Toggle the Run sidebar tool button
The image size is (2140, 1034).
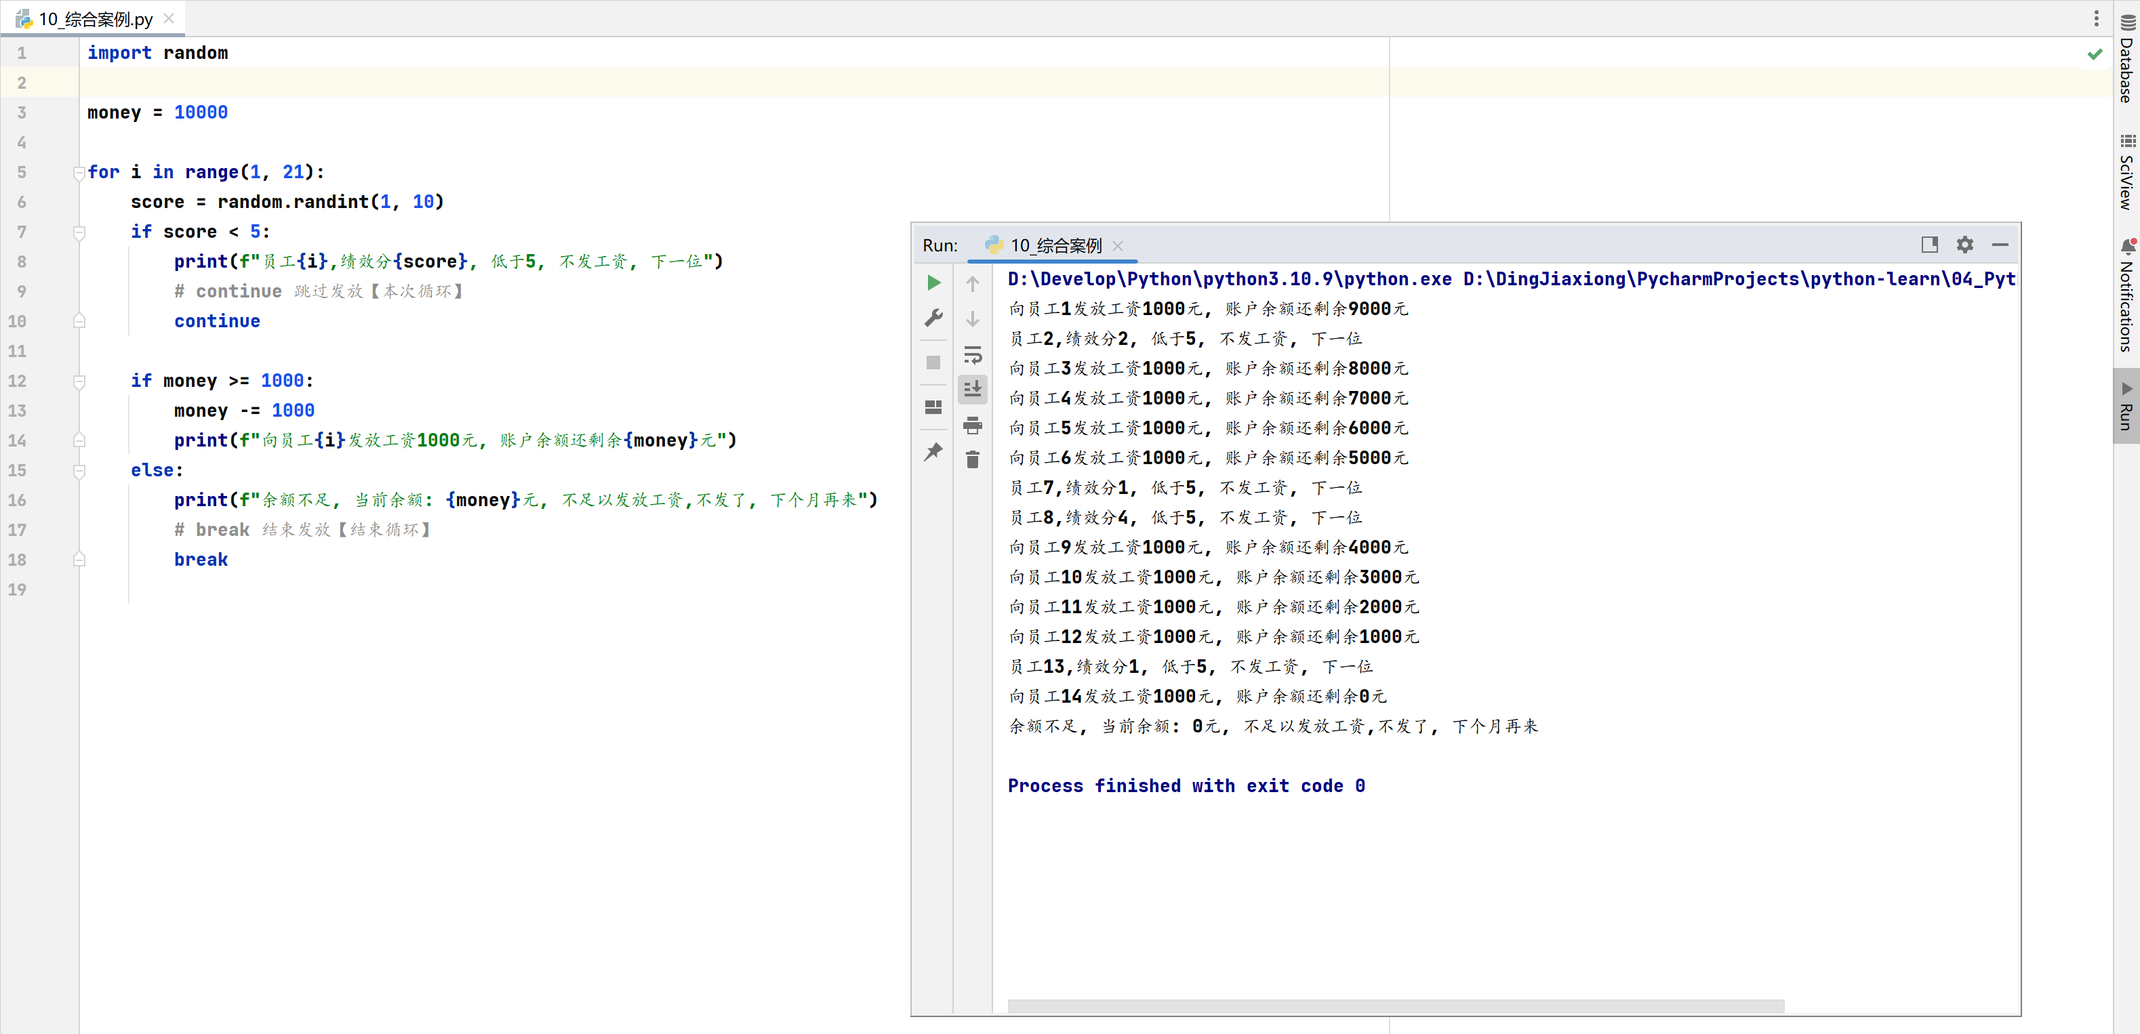pos(2126,406)
